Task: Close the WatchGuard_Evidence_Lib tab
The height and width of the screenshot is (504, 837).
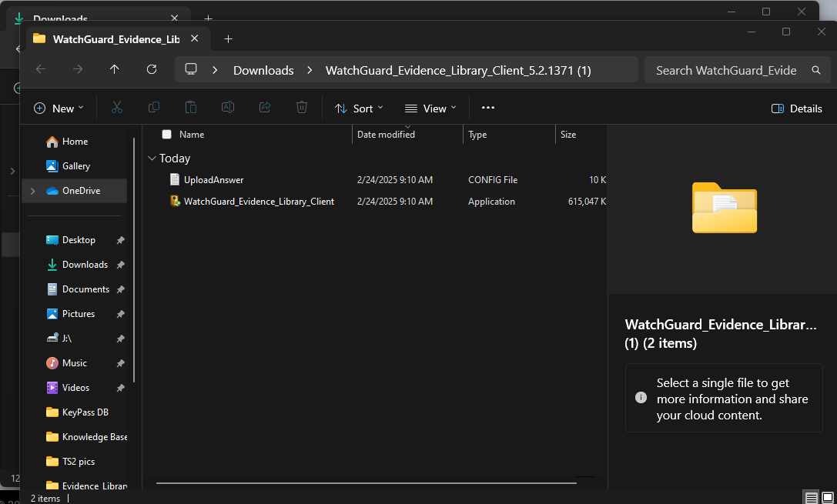Action: pos(194,38)
